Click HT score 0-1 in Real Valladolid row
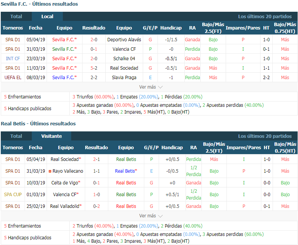The image size is (298, 245). [x=267, y=206]
